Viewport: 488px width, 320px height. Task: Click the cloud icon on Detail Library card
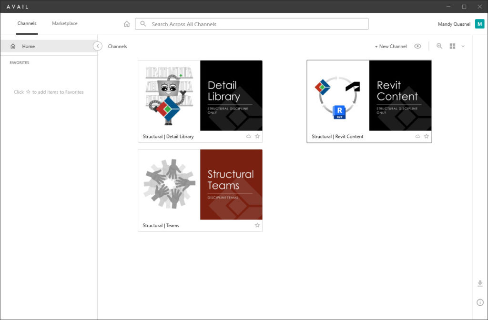coord(249,136)
